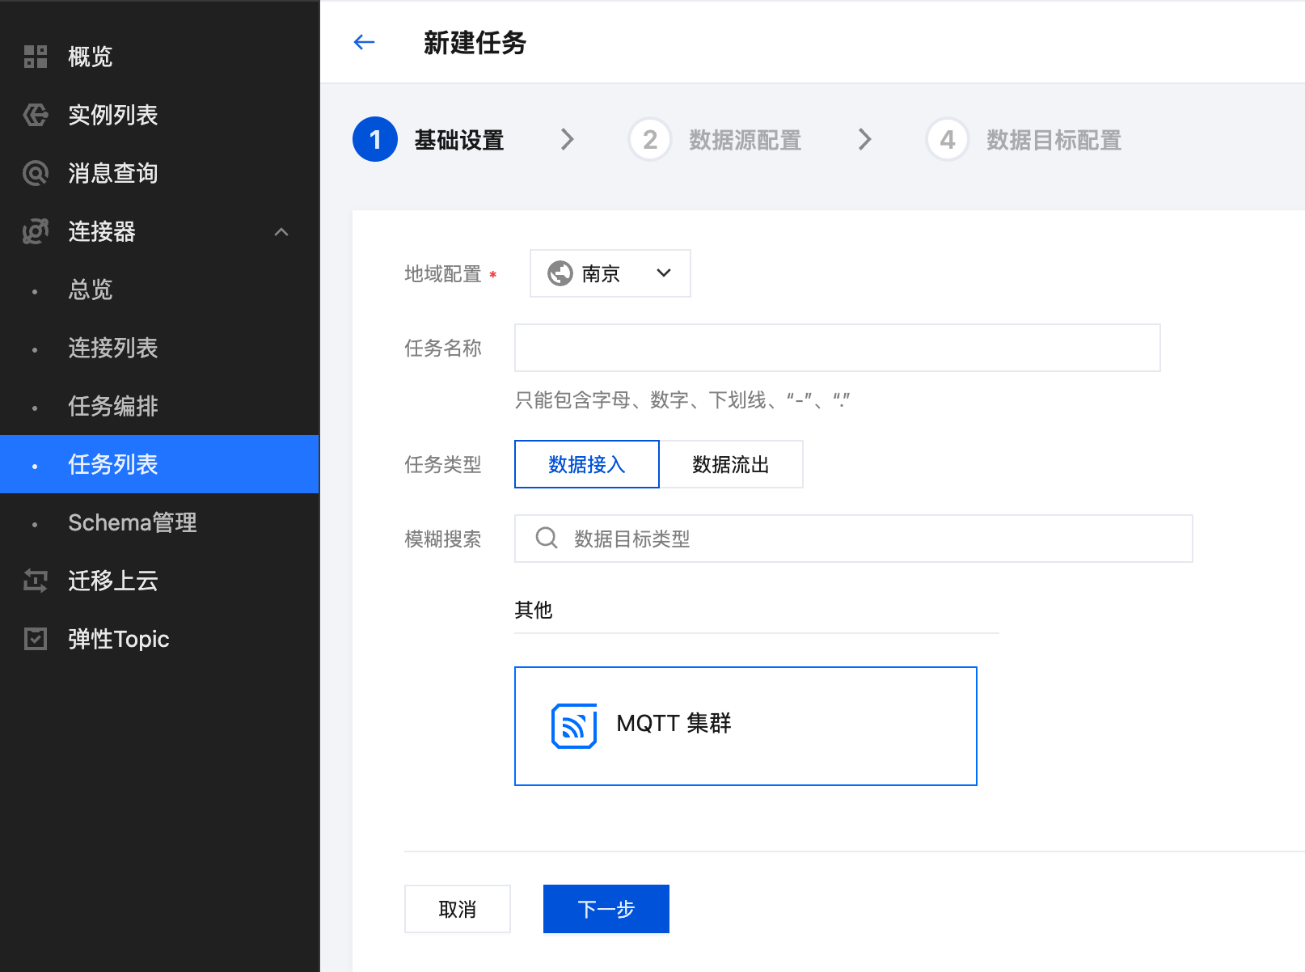
Task: Click the 下一步 next button
Action: (x=606, y=909)
